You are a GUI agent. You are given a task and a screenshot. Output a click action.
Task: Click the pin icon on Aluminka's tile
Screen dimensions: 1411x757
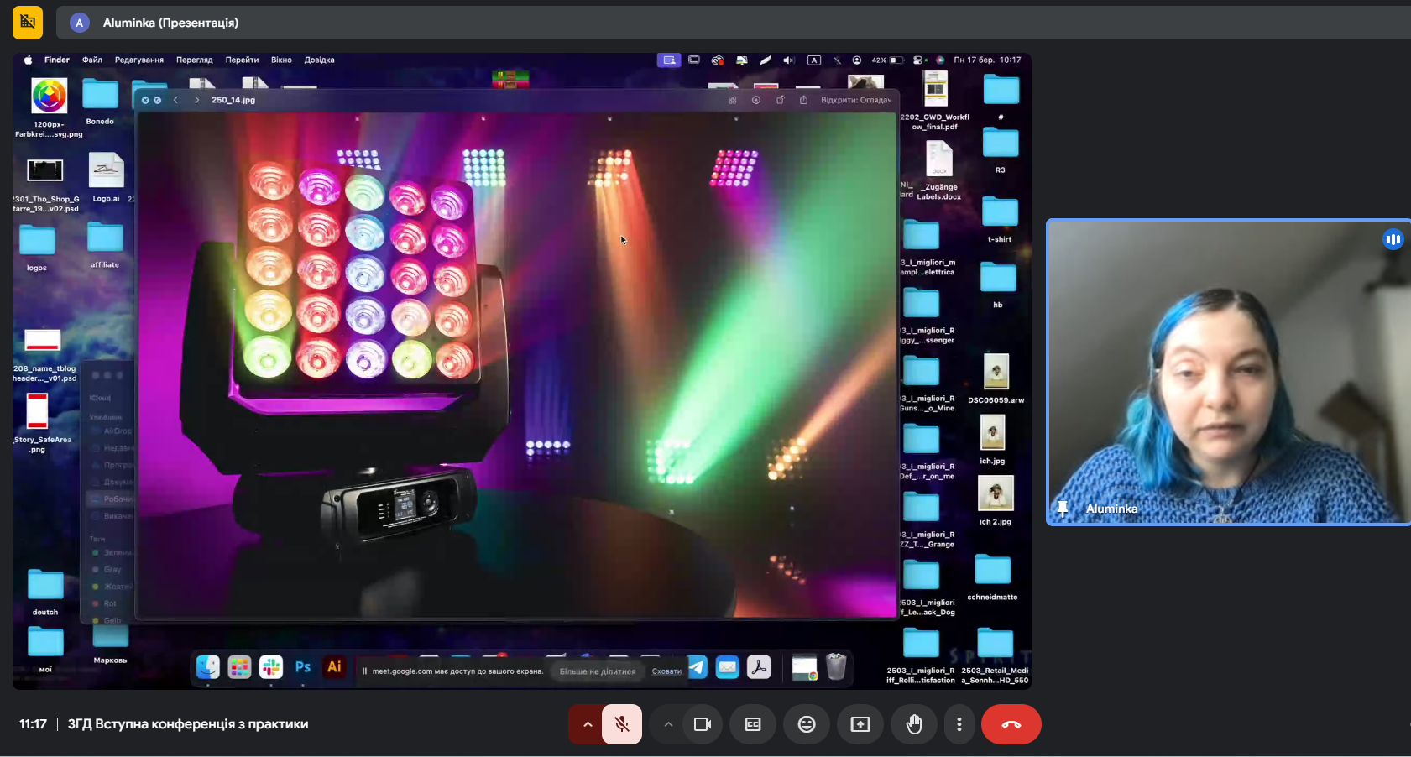[1063, 509]
